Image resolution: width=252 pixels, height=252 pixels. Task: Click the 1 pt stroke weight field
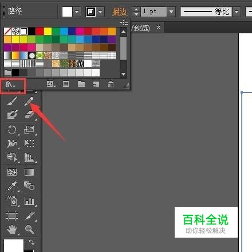coord(153,12)
